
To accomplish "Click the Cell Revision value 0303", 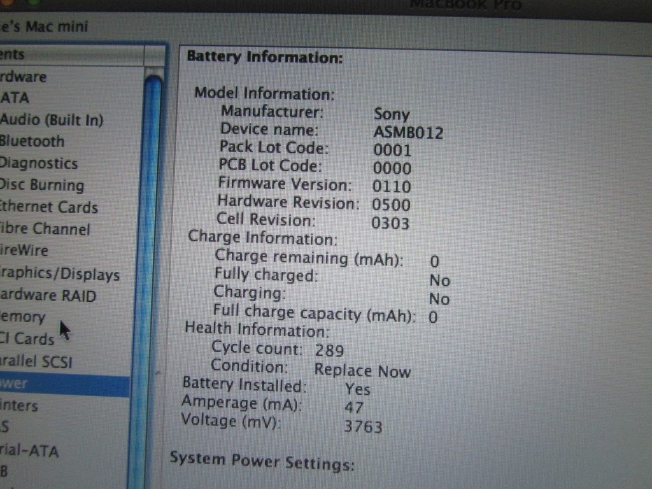I will click(390, 223).
